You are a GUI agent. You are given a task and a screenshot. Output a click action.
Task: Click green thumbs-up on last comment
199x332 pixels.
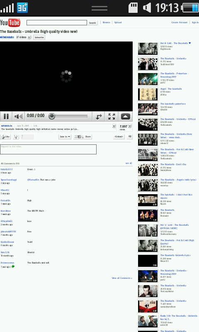tap(13, 266)
